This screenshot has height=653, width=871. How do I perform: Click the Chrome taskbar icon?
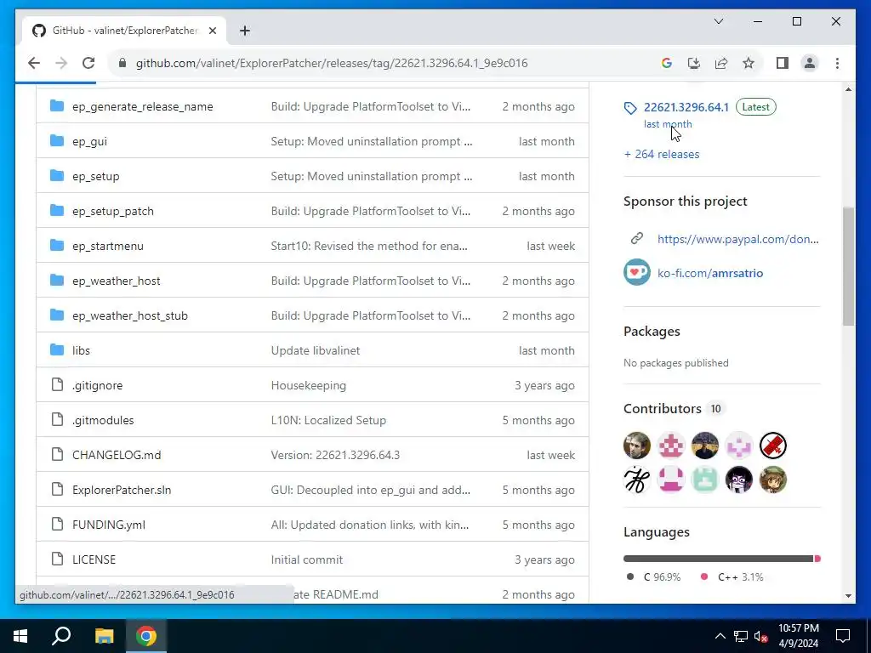[146, 636]
